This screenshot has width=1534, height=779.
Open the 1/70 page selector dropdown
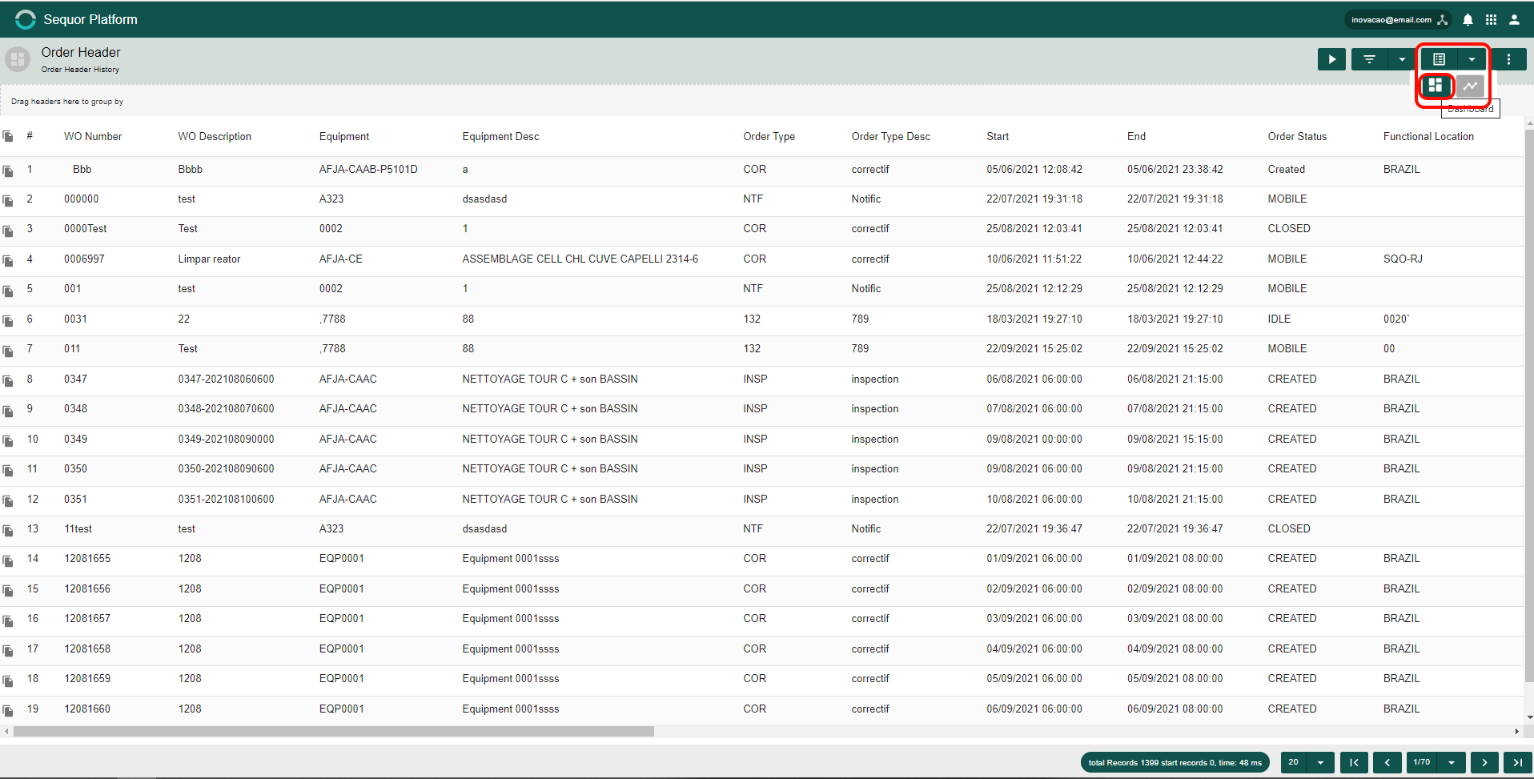(1436, 763)
